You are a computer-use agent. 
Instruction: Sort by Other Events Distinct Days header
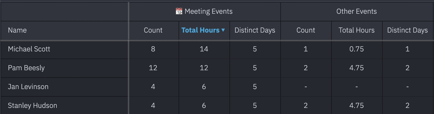pyautogui.click(x=408, y=30)
